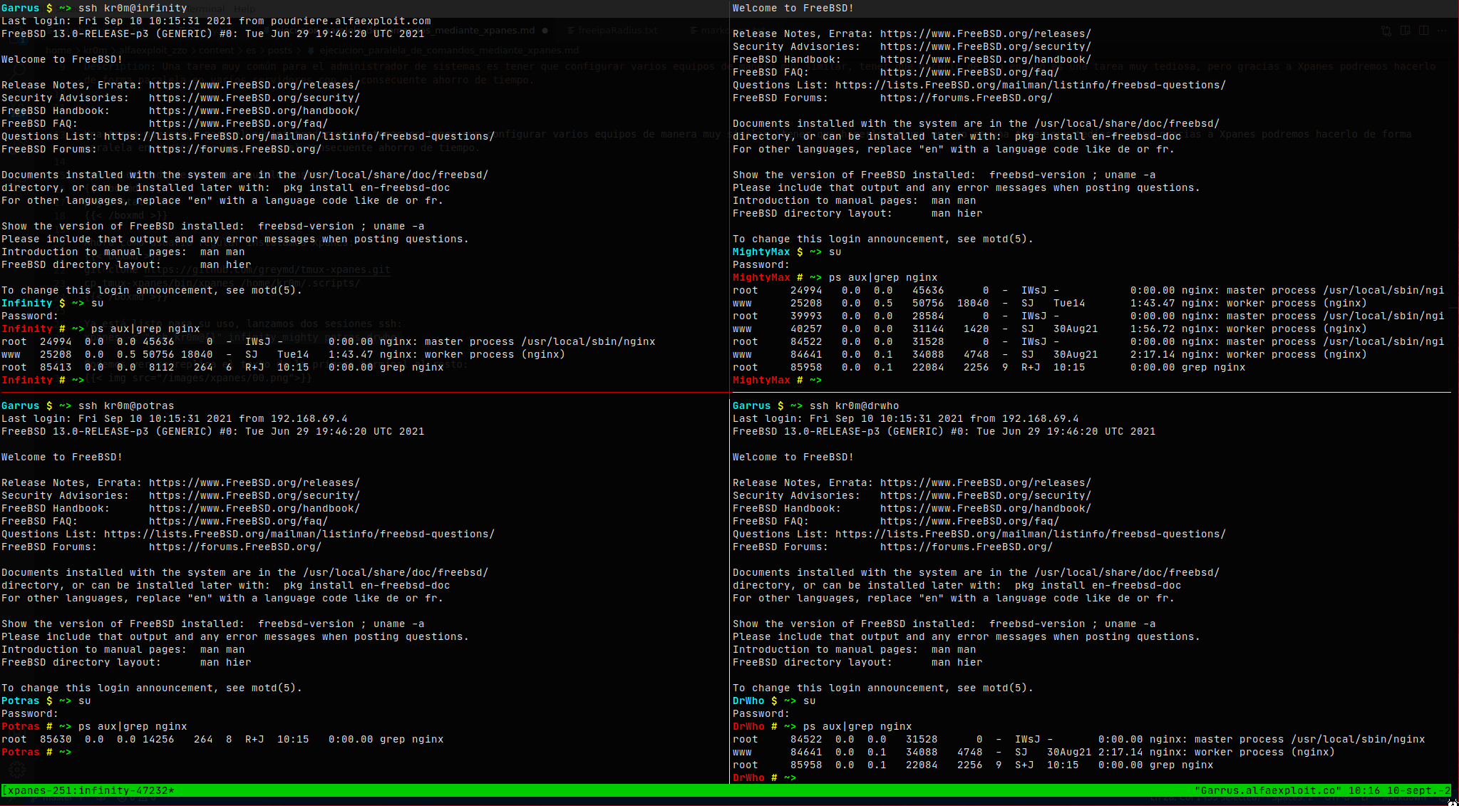This screenshot has height=806, width=1459.
Task: Click the Garrus.alfaexploit.co hostname in status bar
Action: tap(1267, 790)
